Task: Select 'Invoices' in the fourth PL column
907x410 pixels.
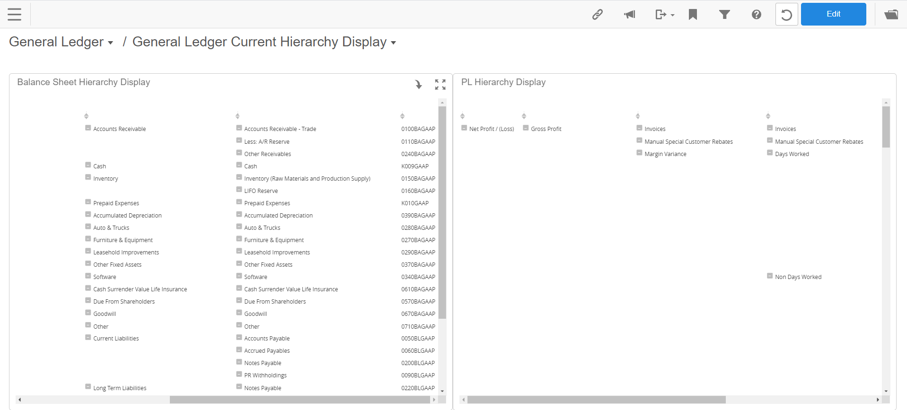Action: (785, 129)
